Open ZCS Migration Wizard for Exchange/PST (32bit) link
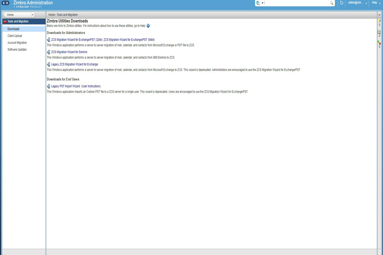The height and width of the screenshot is (255, 383). pos(77,40)
